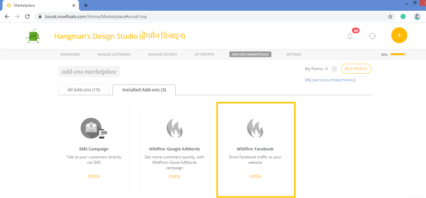Select Add-ons Marketplace menu item
This screenshot has width=426, height=198.
250,54
